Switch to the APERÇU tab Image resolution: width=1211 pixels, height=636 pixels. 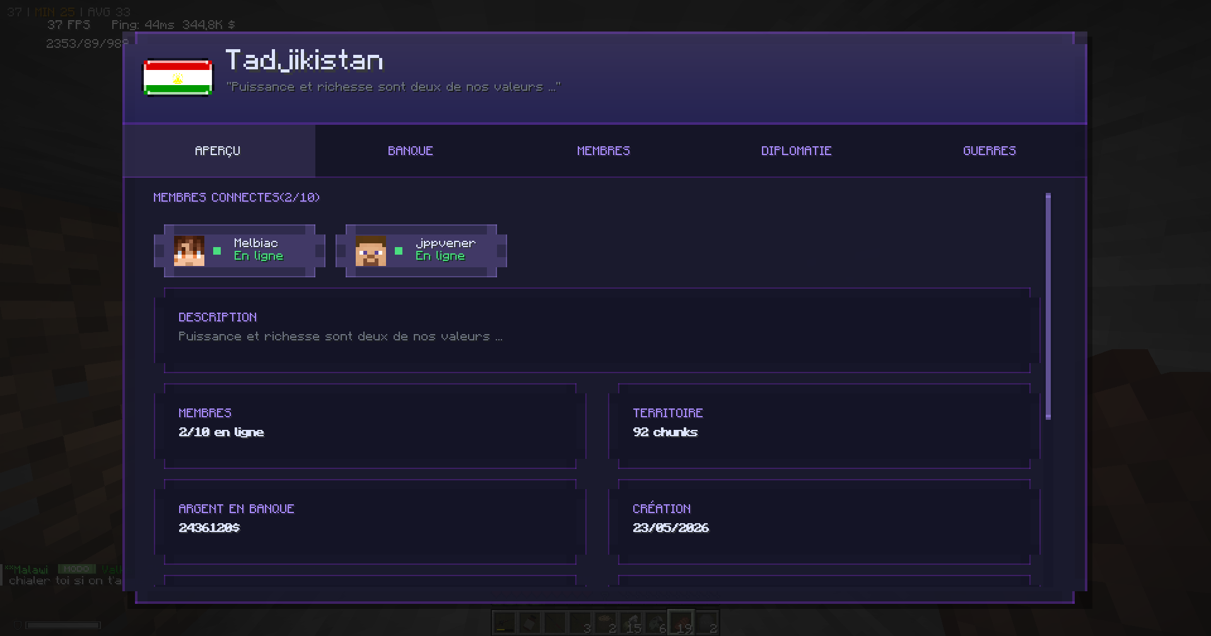(x=219, y=151)
